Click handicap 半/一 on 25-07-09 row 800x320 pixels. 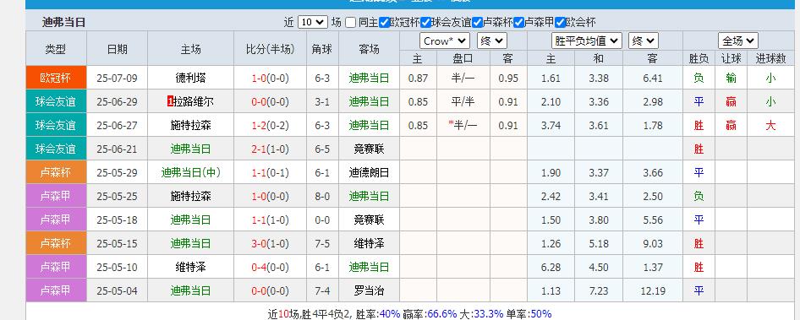click(463, 79)
